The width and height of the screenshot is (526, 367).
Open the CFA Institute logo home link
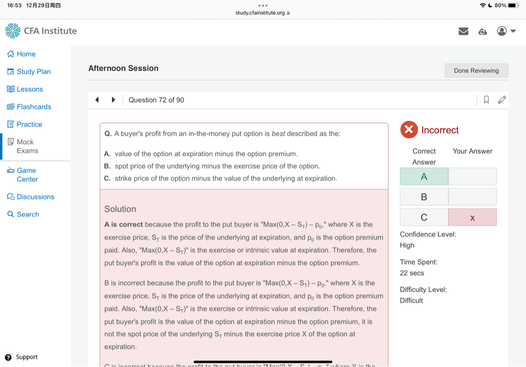coord(41,31)
